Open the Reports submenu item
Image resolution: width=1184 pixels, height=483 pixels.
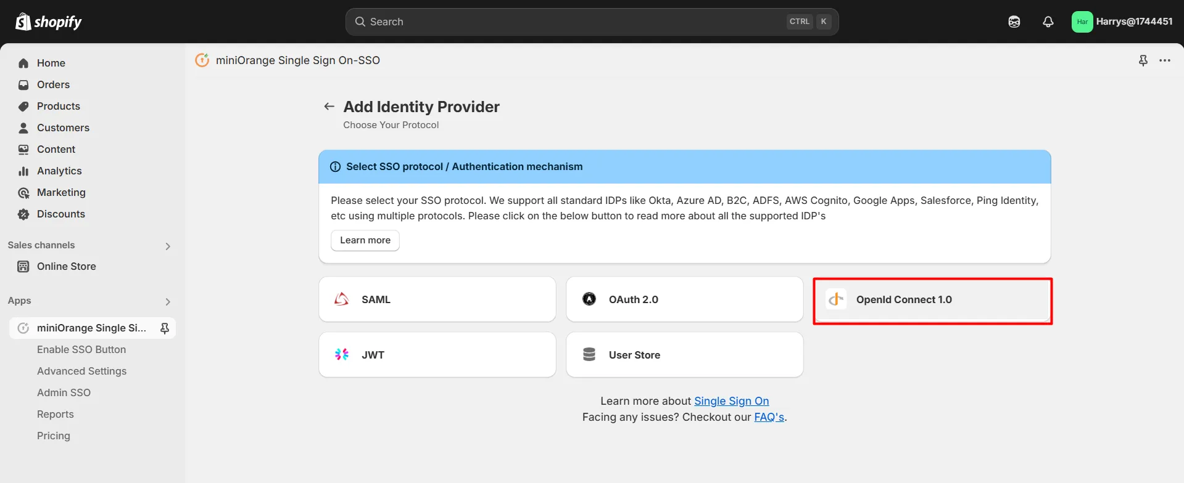point(56,414)
